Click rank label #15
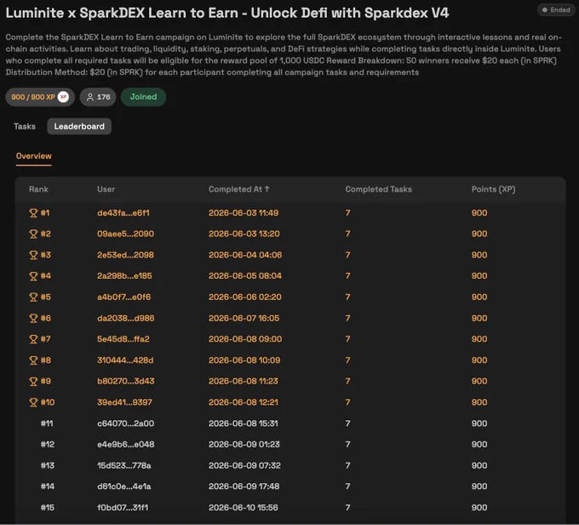The width and height of the screenshot is (579, 525). (48, 508)
